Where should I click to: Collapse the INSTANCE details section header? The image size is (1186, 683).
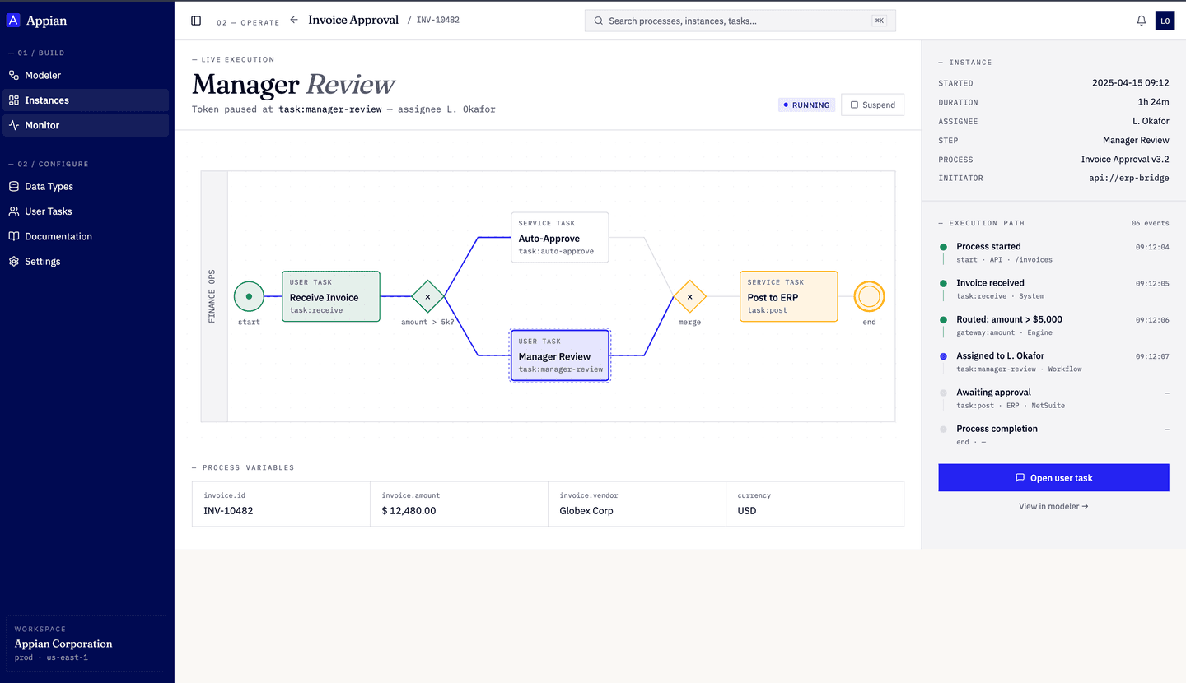pos(965,62)
